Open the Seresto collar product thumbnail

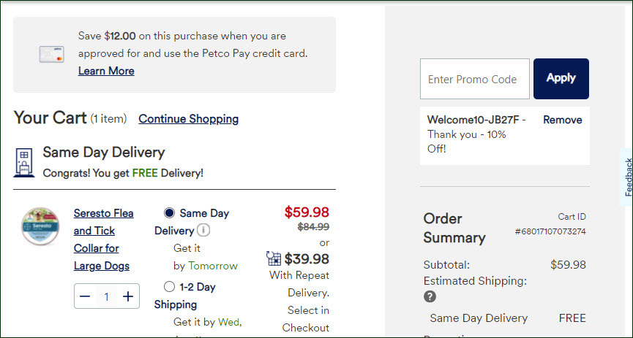pyautogui.click(x=40, y=226)
